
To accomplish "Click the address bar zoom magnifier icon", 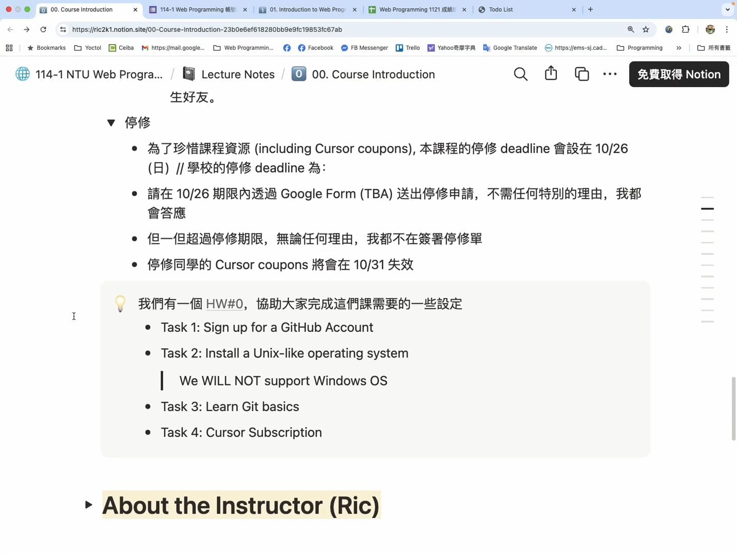I will click(631, 30).
